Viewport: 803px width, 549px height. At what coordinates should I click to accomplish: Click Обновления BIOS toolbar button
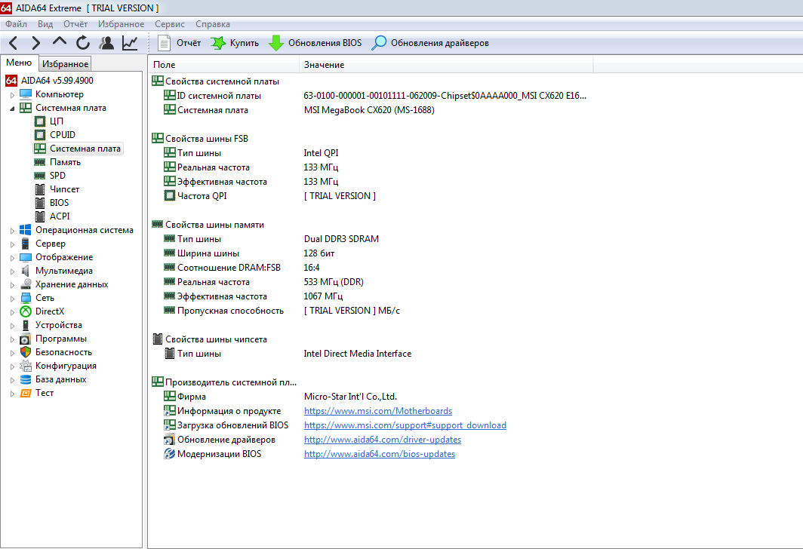pyautogui.click(x=315, y=43)
